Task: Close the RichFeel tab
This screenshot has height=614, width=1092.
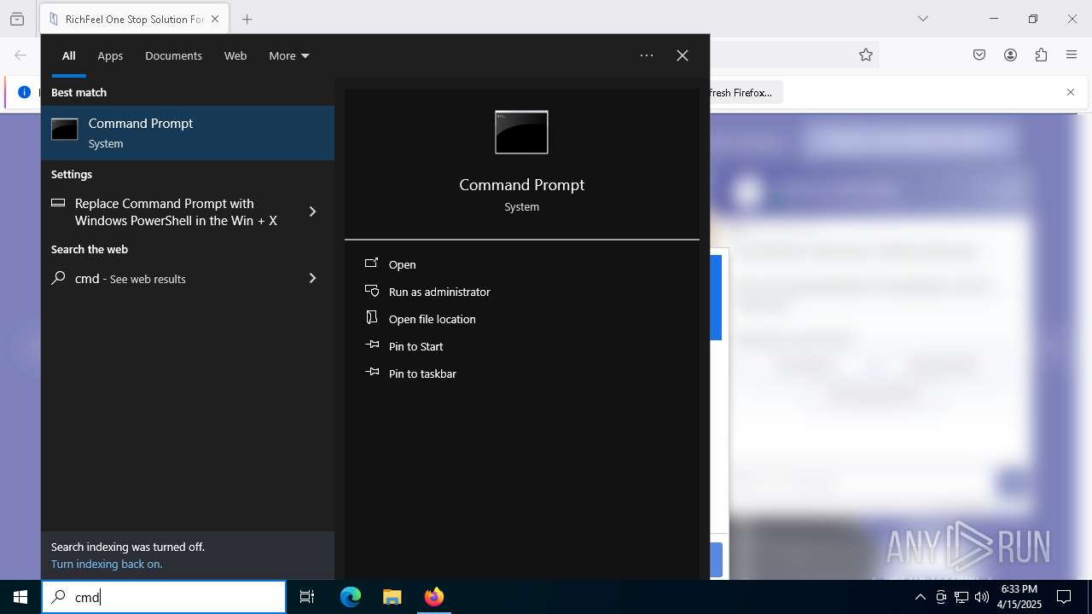Action: (x=215, y=19)
